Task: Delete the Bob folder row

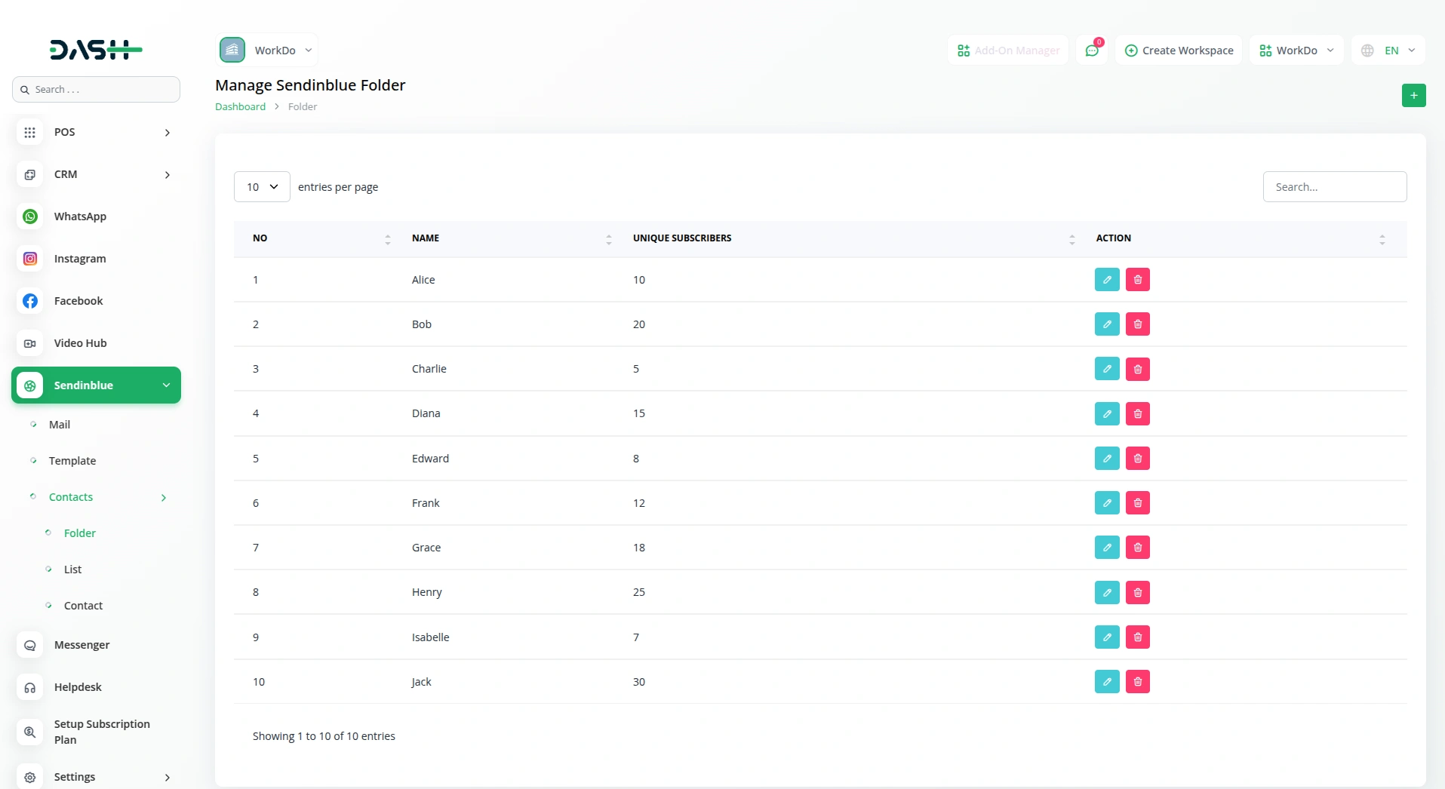Action: click(x=1137, y=324)
